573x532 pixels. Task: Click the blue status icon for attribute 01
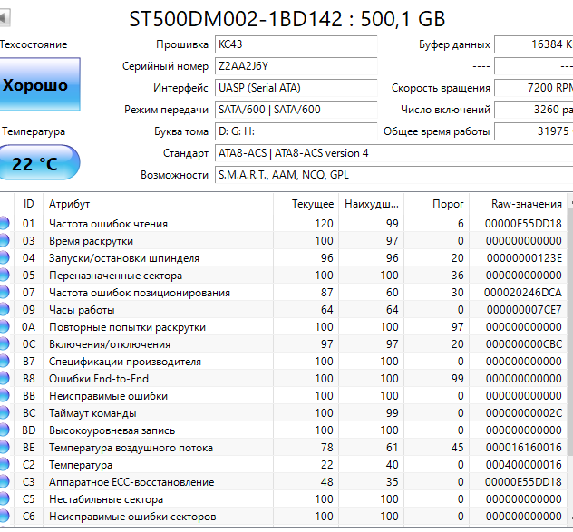5,224
